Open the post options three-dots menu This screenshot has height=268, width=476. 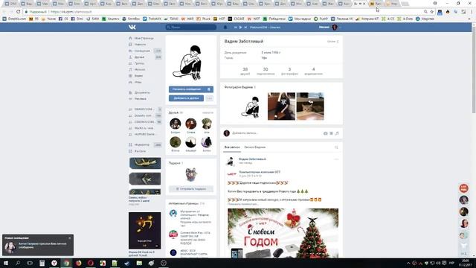pyautogui.click(x=336, y=159)
